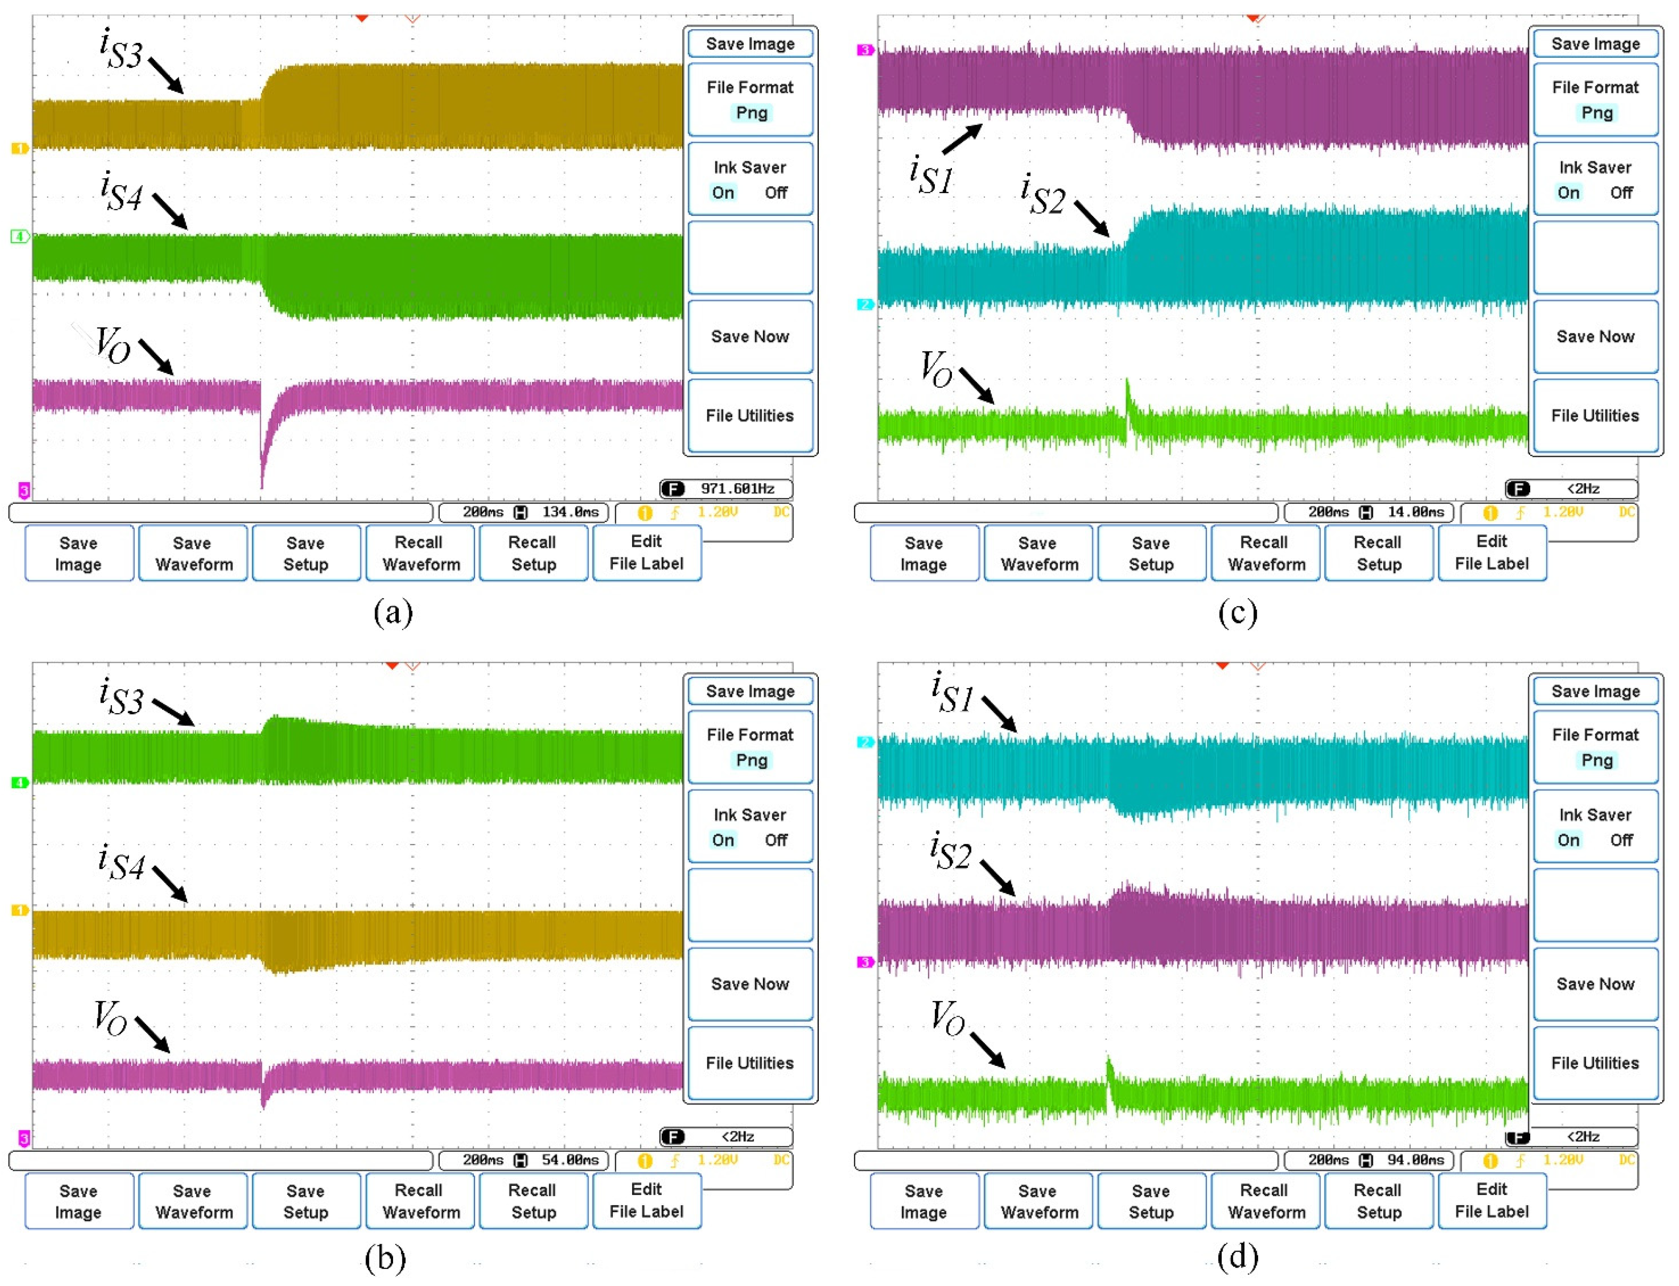Click red trigger position marker atop panel (c)
The image size is (1679, 1286).
1252,17
